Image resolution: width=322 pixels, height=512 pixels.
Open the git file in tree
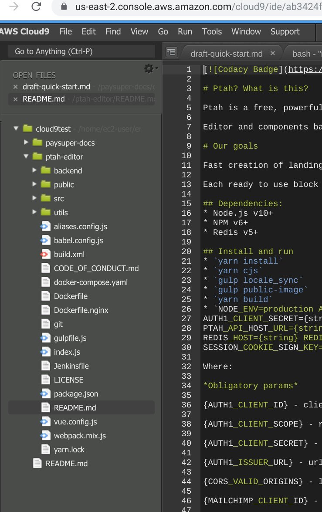(x=58, y=324)
